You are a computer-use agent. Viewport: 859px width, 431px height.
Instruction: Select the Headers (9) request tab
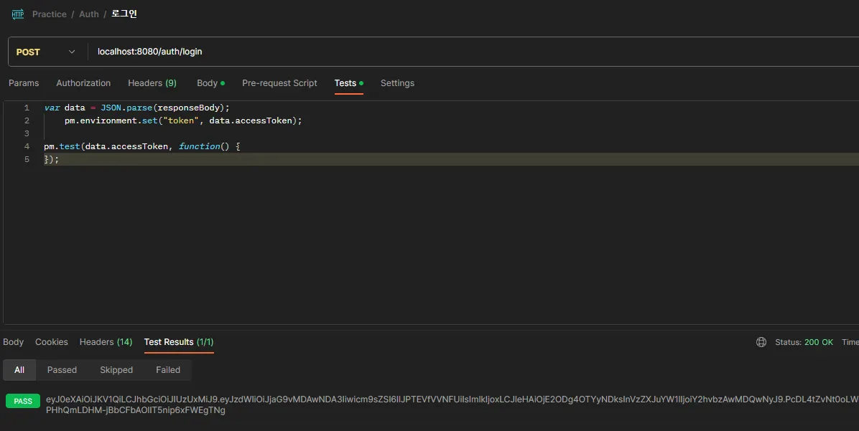(x=152, y=83)
